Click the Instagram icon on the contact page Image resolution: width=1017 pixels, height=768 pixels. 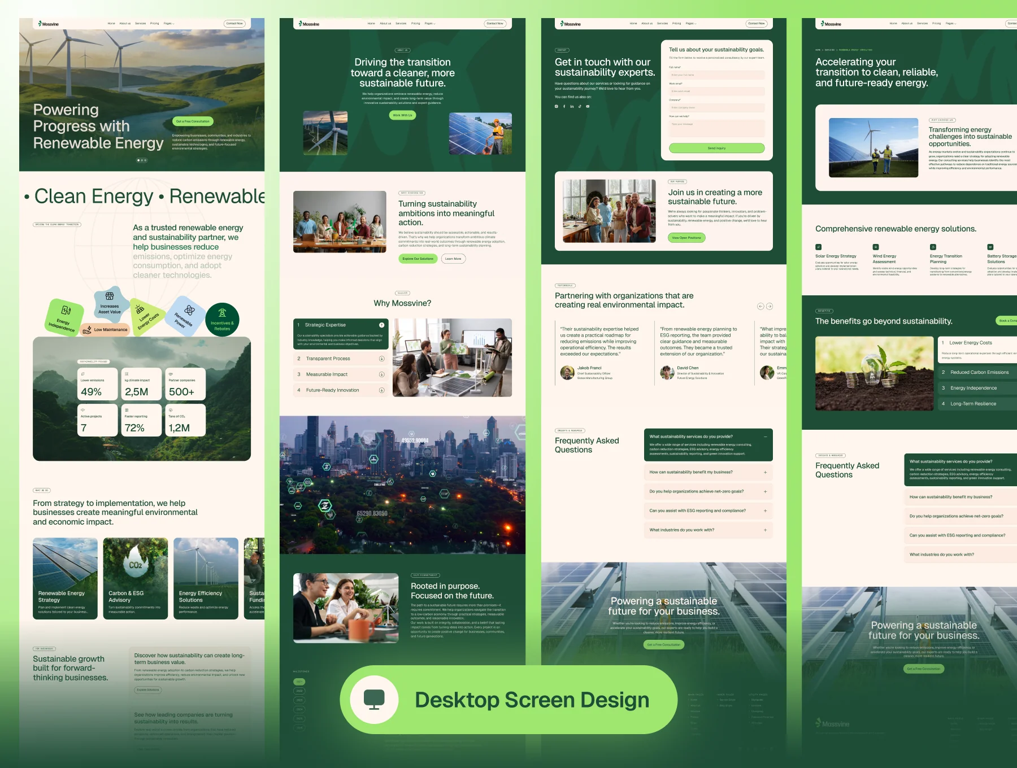557,106
